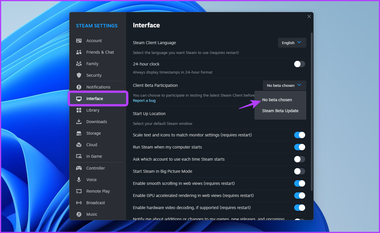Go to Security settings label

(x=94, y=75)
